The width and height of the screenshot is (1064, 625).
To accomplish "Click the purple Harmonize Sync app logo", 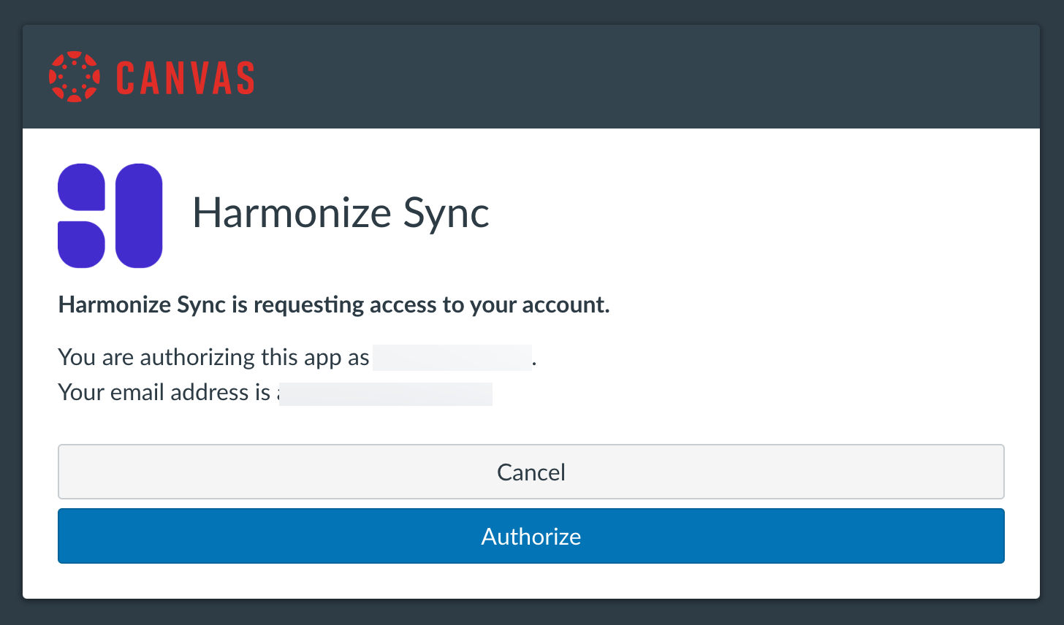I will click(x=110, y=215).
